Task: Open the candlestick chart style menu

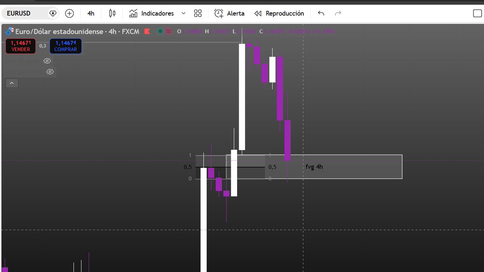Action: (112, 13)
